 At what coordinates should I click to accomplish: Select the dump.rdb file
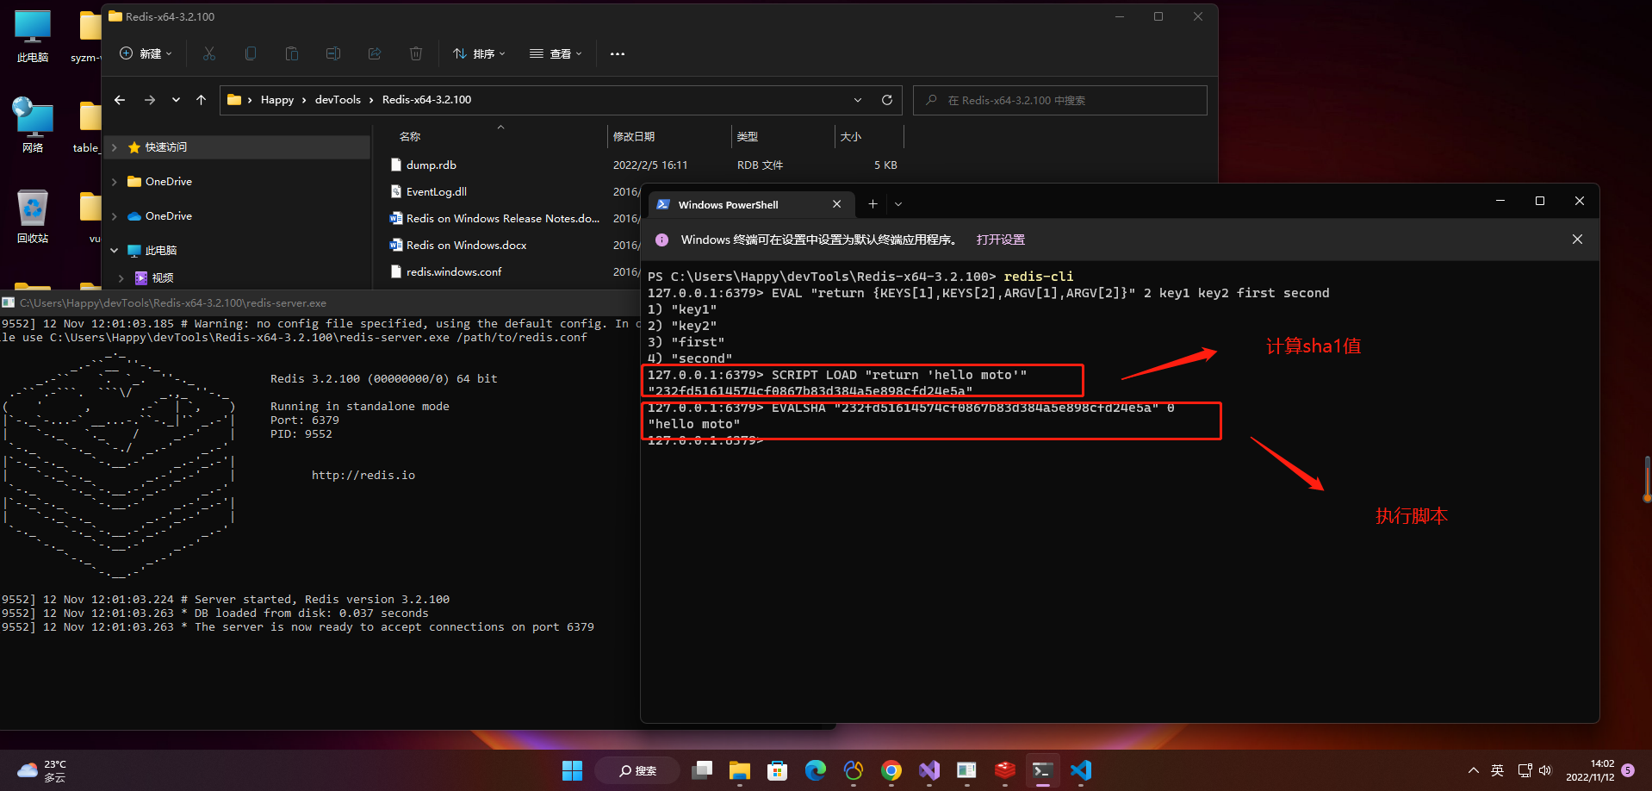tap(431, 165)
